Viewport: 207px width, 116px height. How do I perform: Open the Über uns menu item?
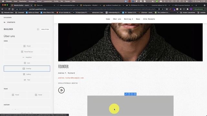117,19
